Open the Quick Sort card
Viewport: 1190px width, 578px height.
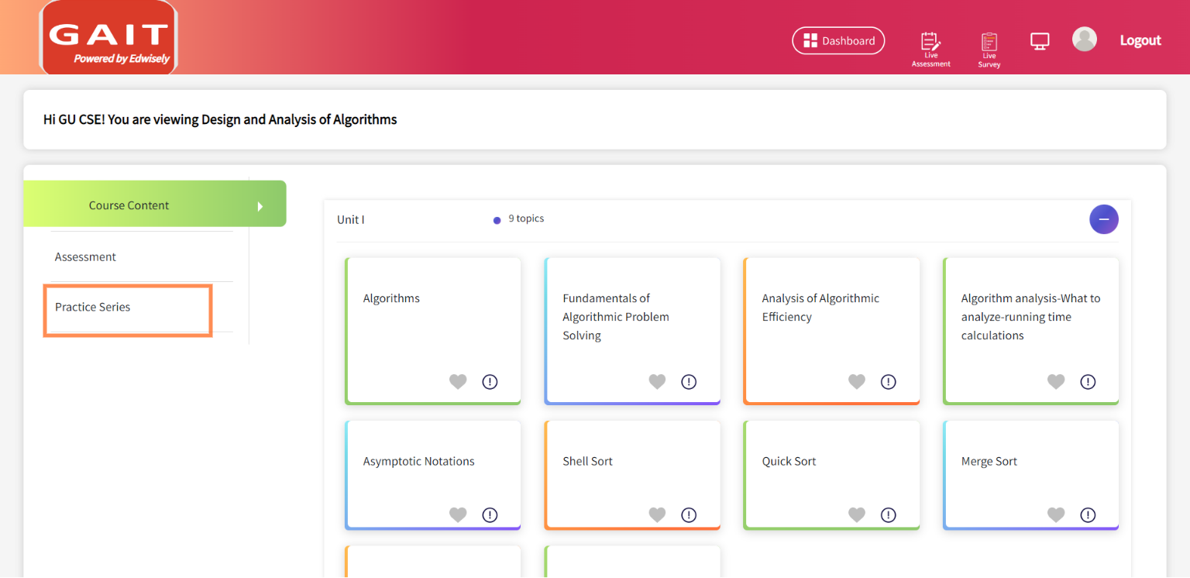(831, 475)
